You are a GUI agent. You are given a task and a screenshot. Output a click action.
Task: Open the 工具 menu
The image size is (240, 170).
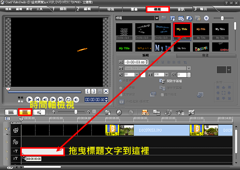coord(39,9)
